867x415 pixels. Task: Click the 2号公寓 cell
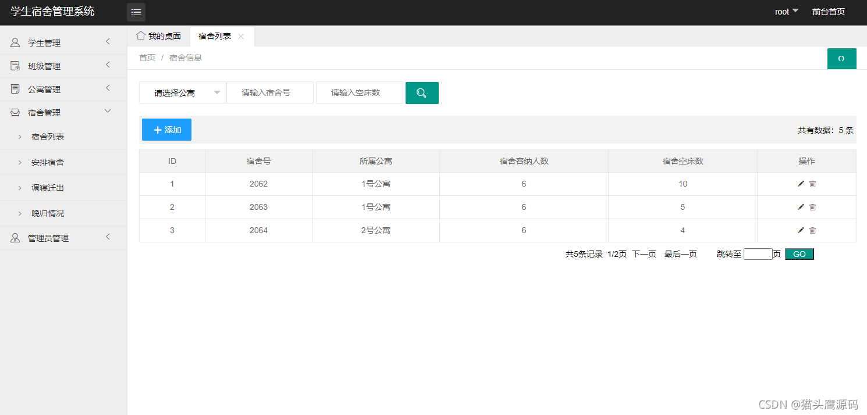(376, 230)
